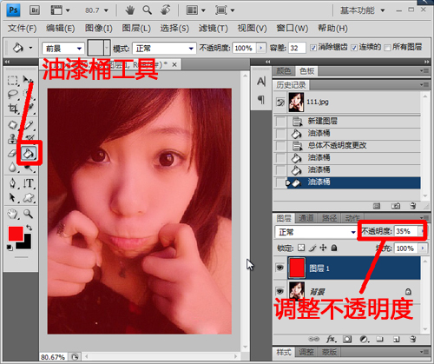Image resolution: width=434 pixels, height=364 pixels.
Task: Open the Paragraph panel icon
Action: 261,100
